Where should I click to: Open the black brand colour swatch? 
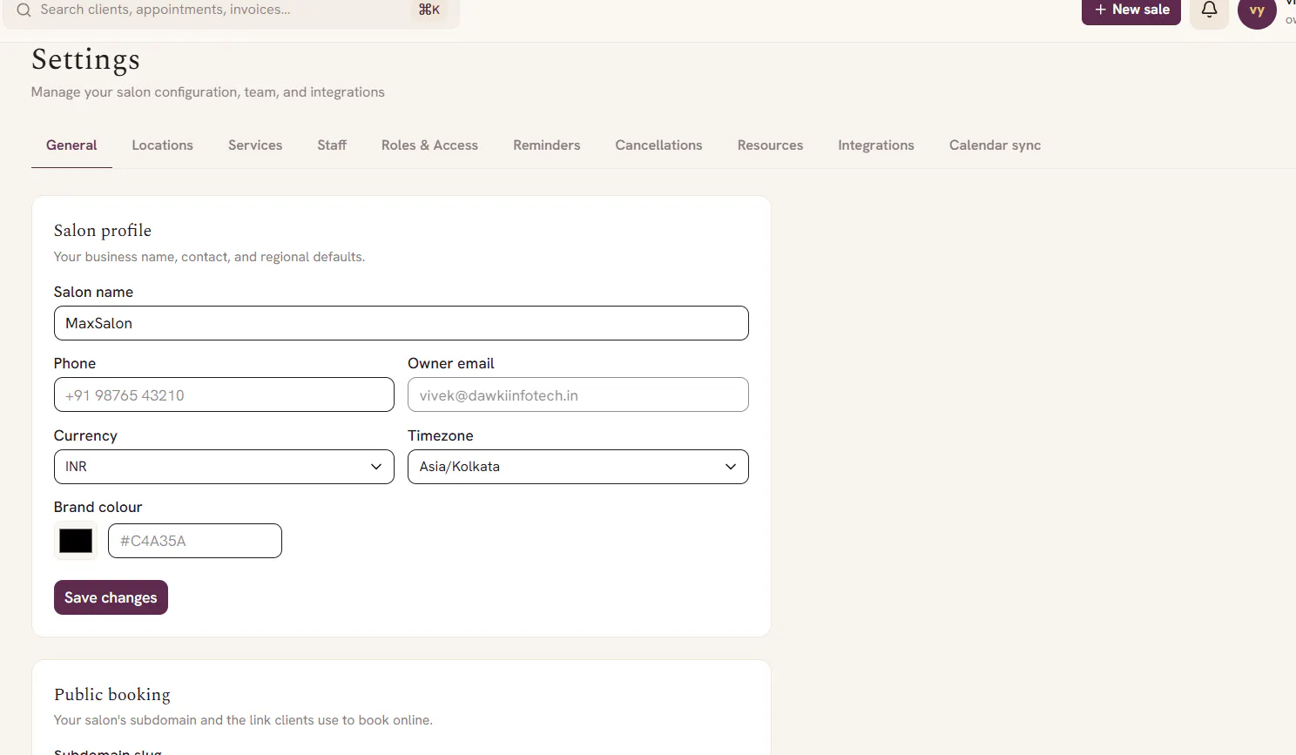pyautogui.click(x=76, y=541)
